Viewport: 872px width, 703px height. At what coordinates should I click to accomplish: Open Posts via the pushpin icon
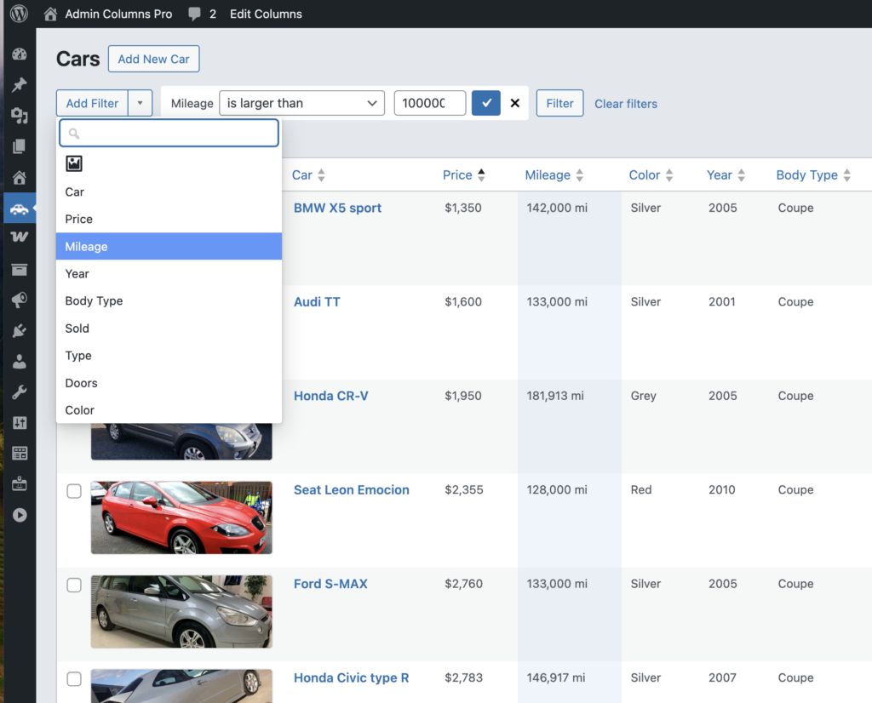[x=19, y=85]
